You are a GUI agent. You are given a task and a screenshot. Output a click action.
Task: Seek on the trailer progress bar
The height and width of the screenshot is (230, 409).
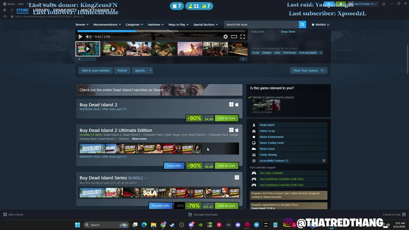162,31
